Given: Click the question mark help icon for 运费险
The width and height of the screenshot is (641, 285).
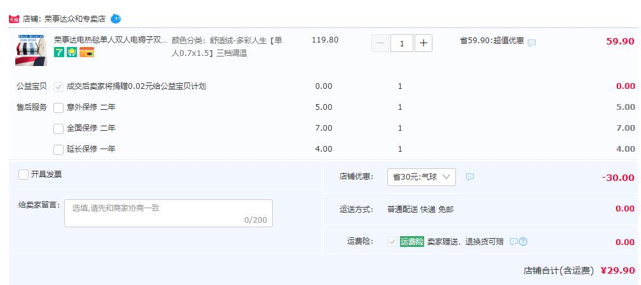Looking at the screenshot, I should 523,242.
